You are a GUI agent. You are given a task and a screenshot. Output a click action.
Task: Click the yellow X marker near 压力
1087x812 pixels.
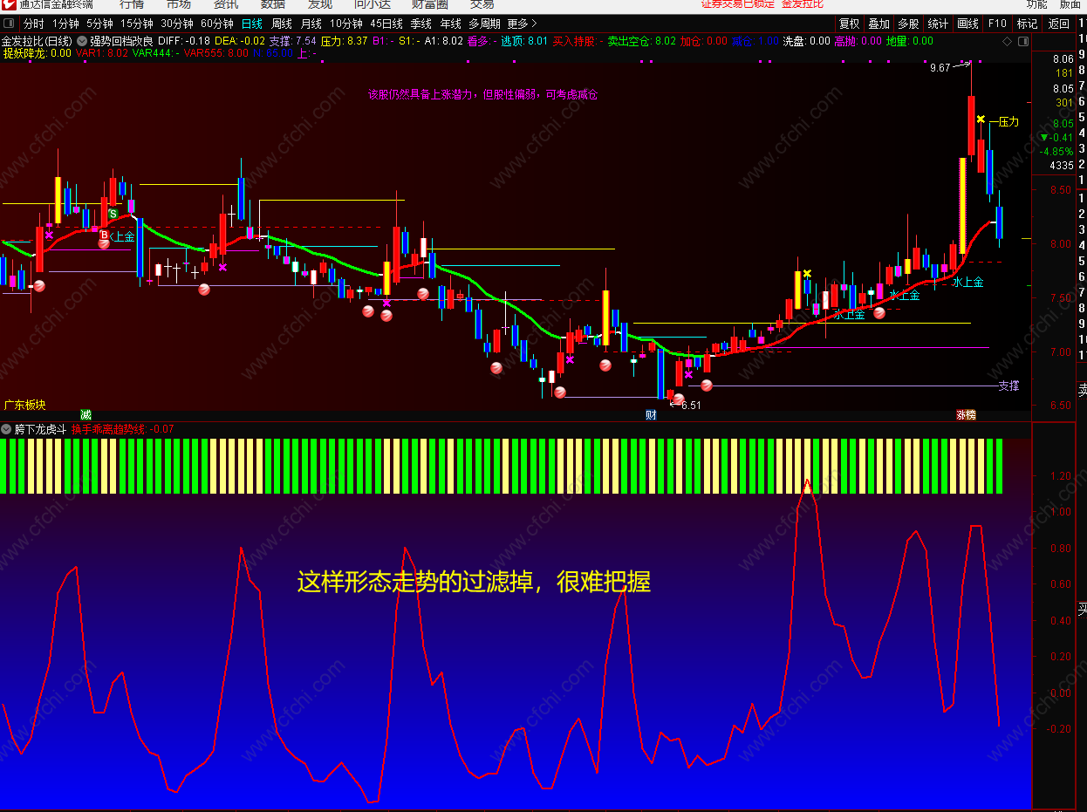pos(981,119)
